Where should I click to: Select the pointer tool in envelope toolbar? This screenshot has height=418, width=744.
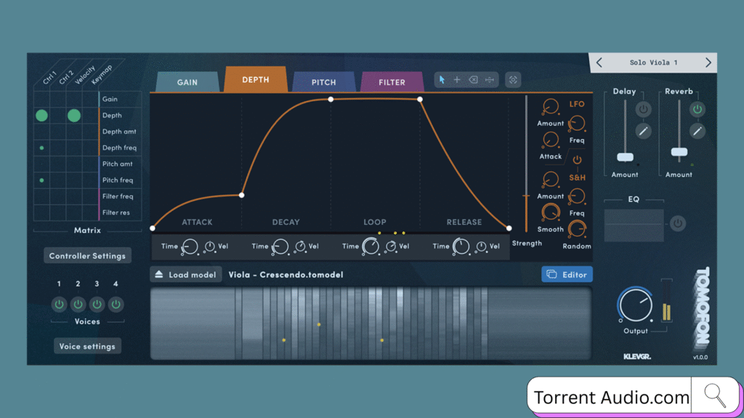(442, 80)
